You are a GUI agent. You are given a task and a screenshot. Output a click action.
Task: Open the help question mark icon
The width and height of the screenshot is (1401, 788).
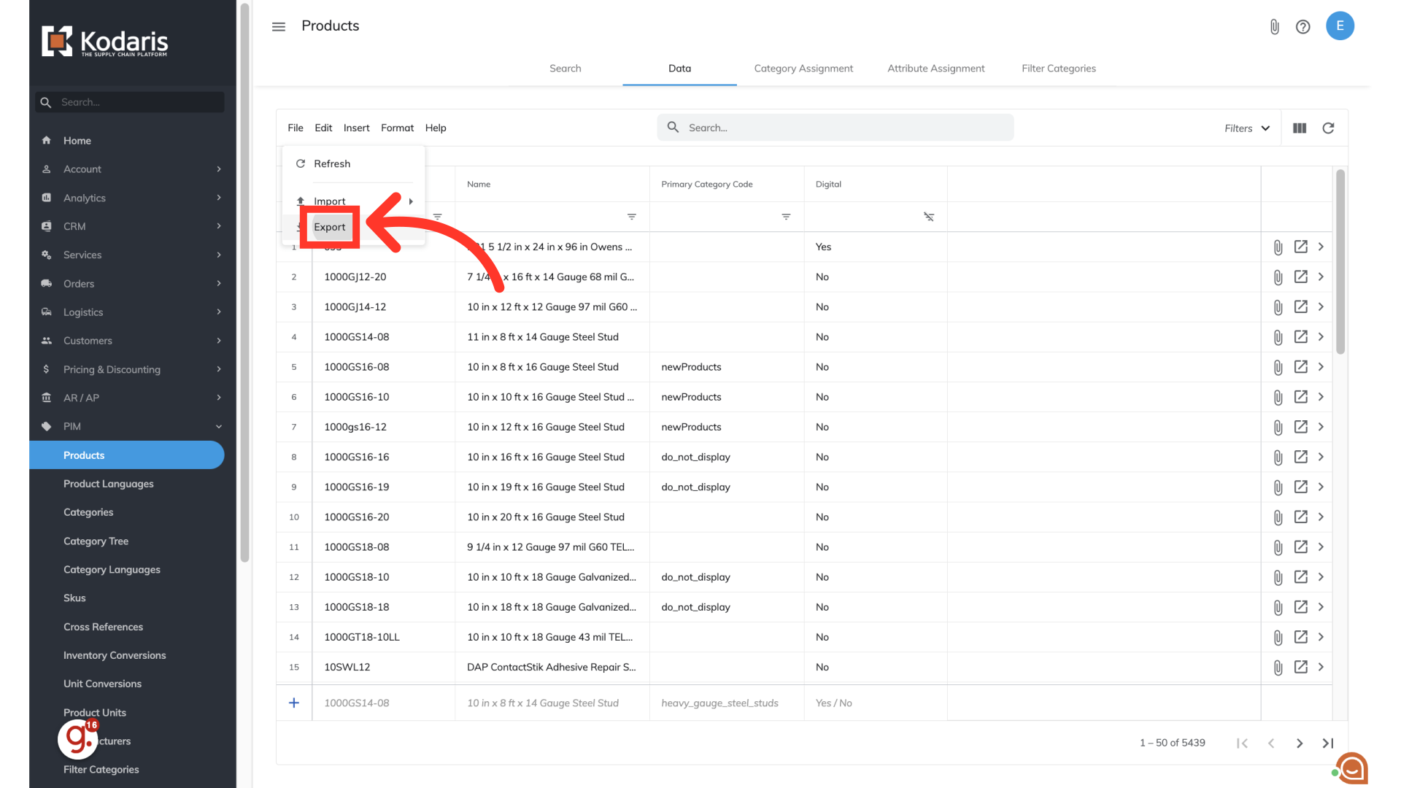(x=1302, y=27)
